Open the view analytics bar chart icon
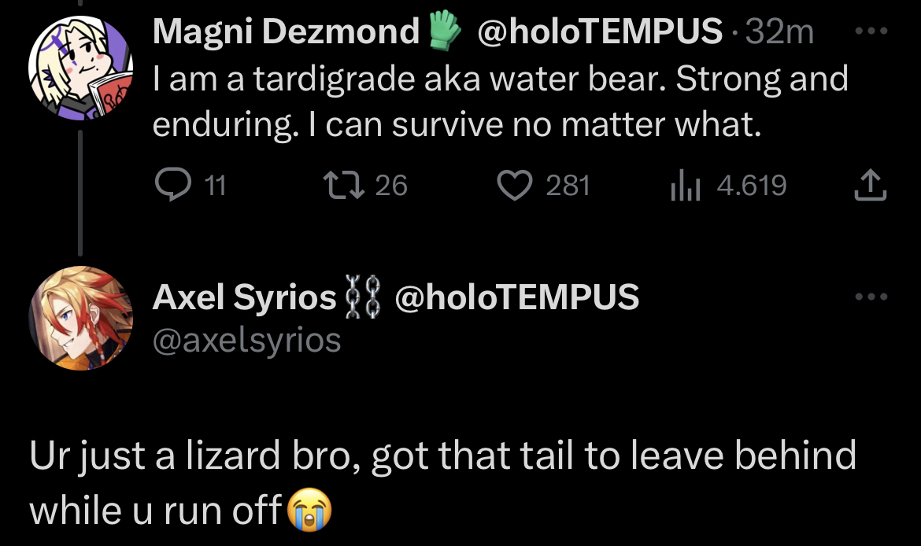 [x=685, y=186]
